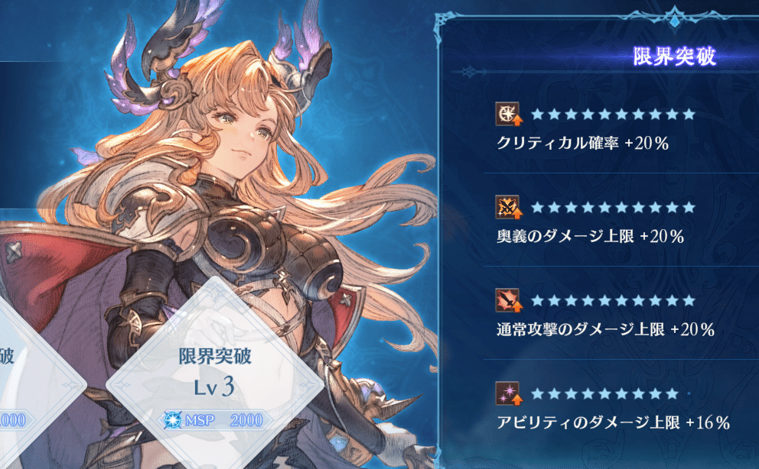Screen dimensions: 759x469
Task: Click the first star in the 奥義 row
Action: tap(537, 208)
